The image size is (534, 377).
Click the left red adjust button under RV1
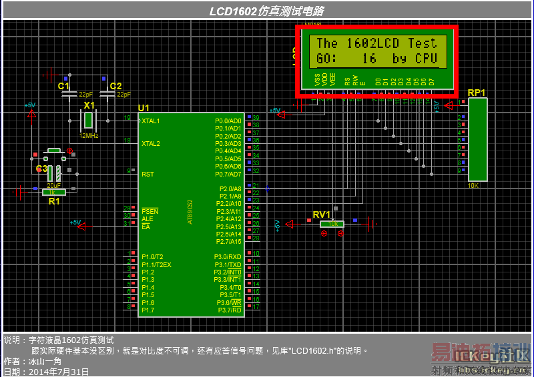tap(324, 234)
